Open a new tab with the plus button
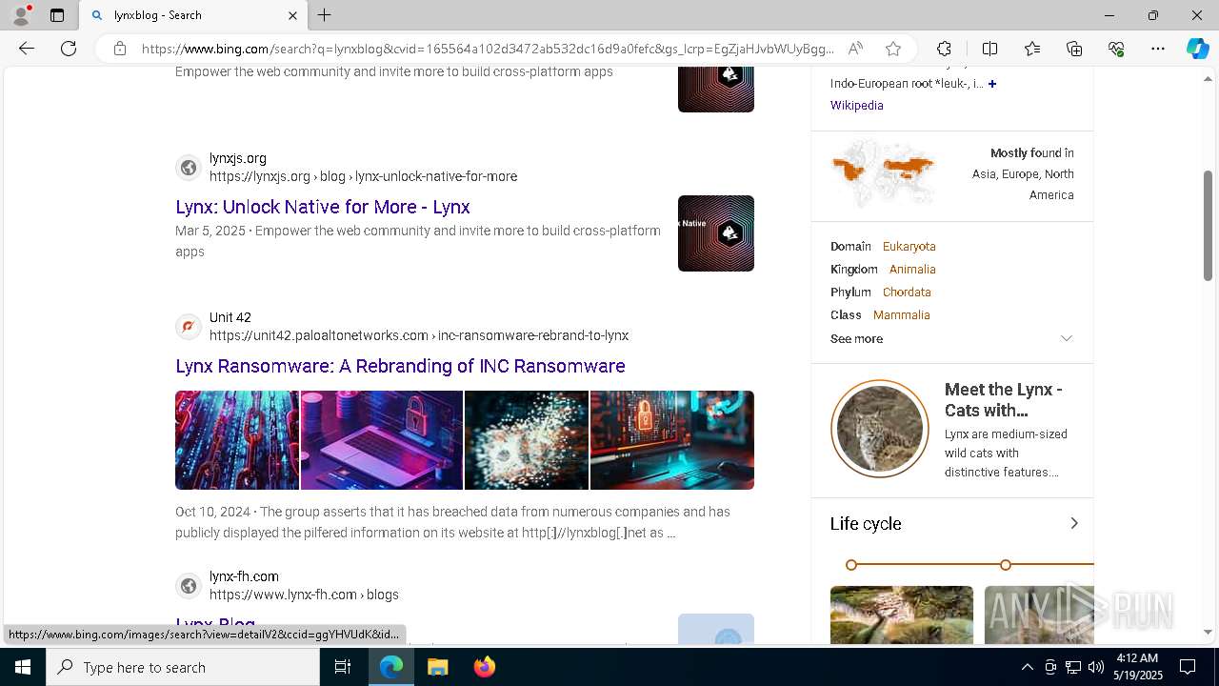The width and height of the screenshot is (1219, 686). pos(325,15)
